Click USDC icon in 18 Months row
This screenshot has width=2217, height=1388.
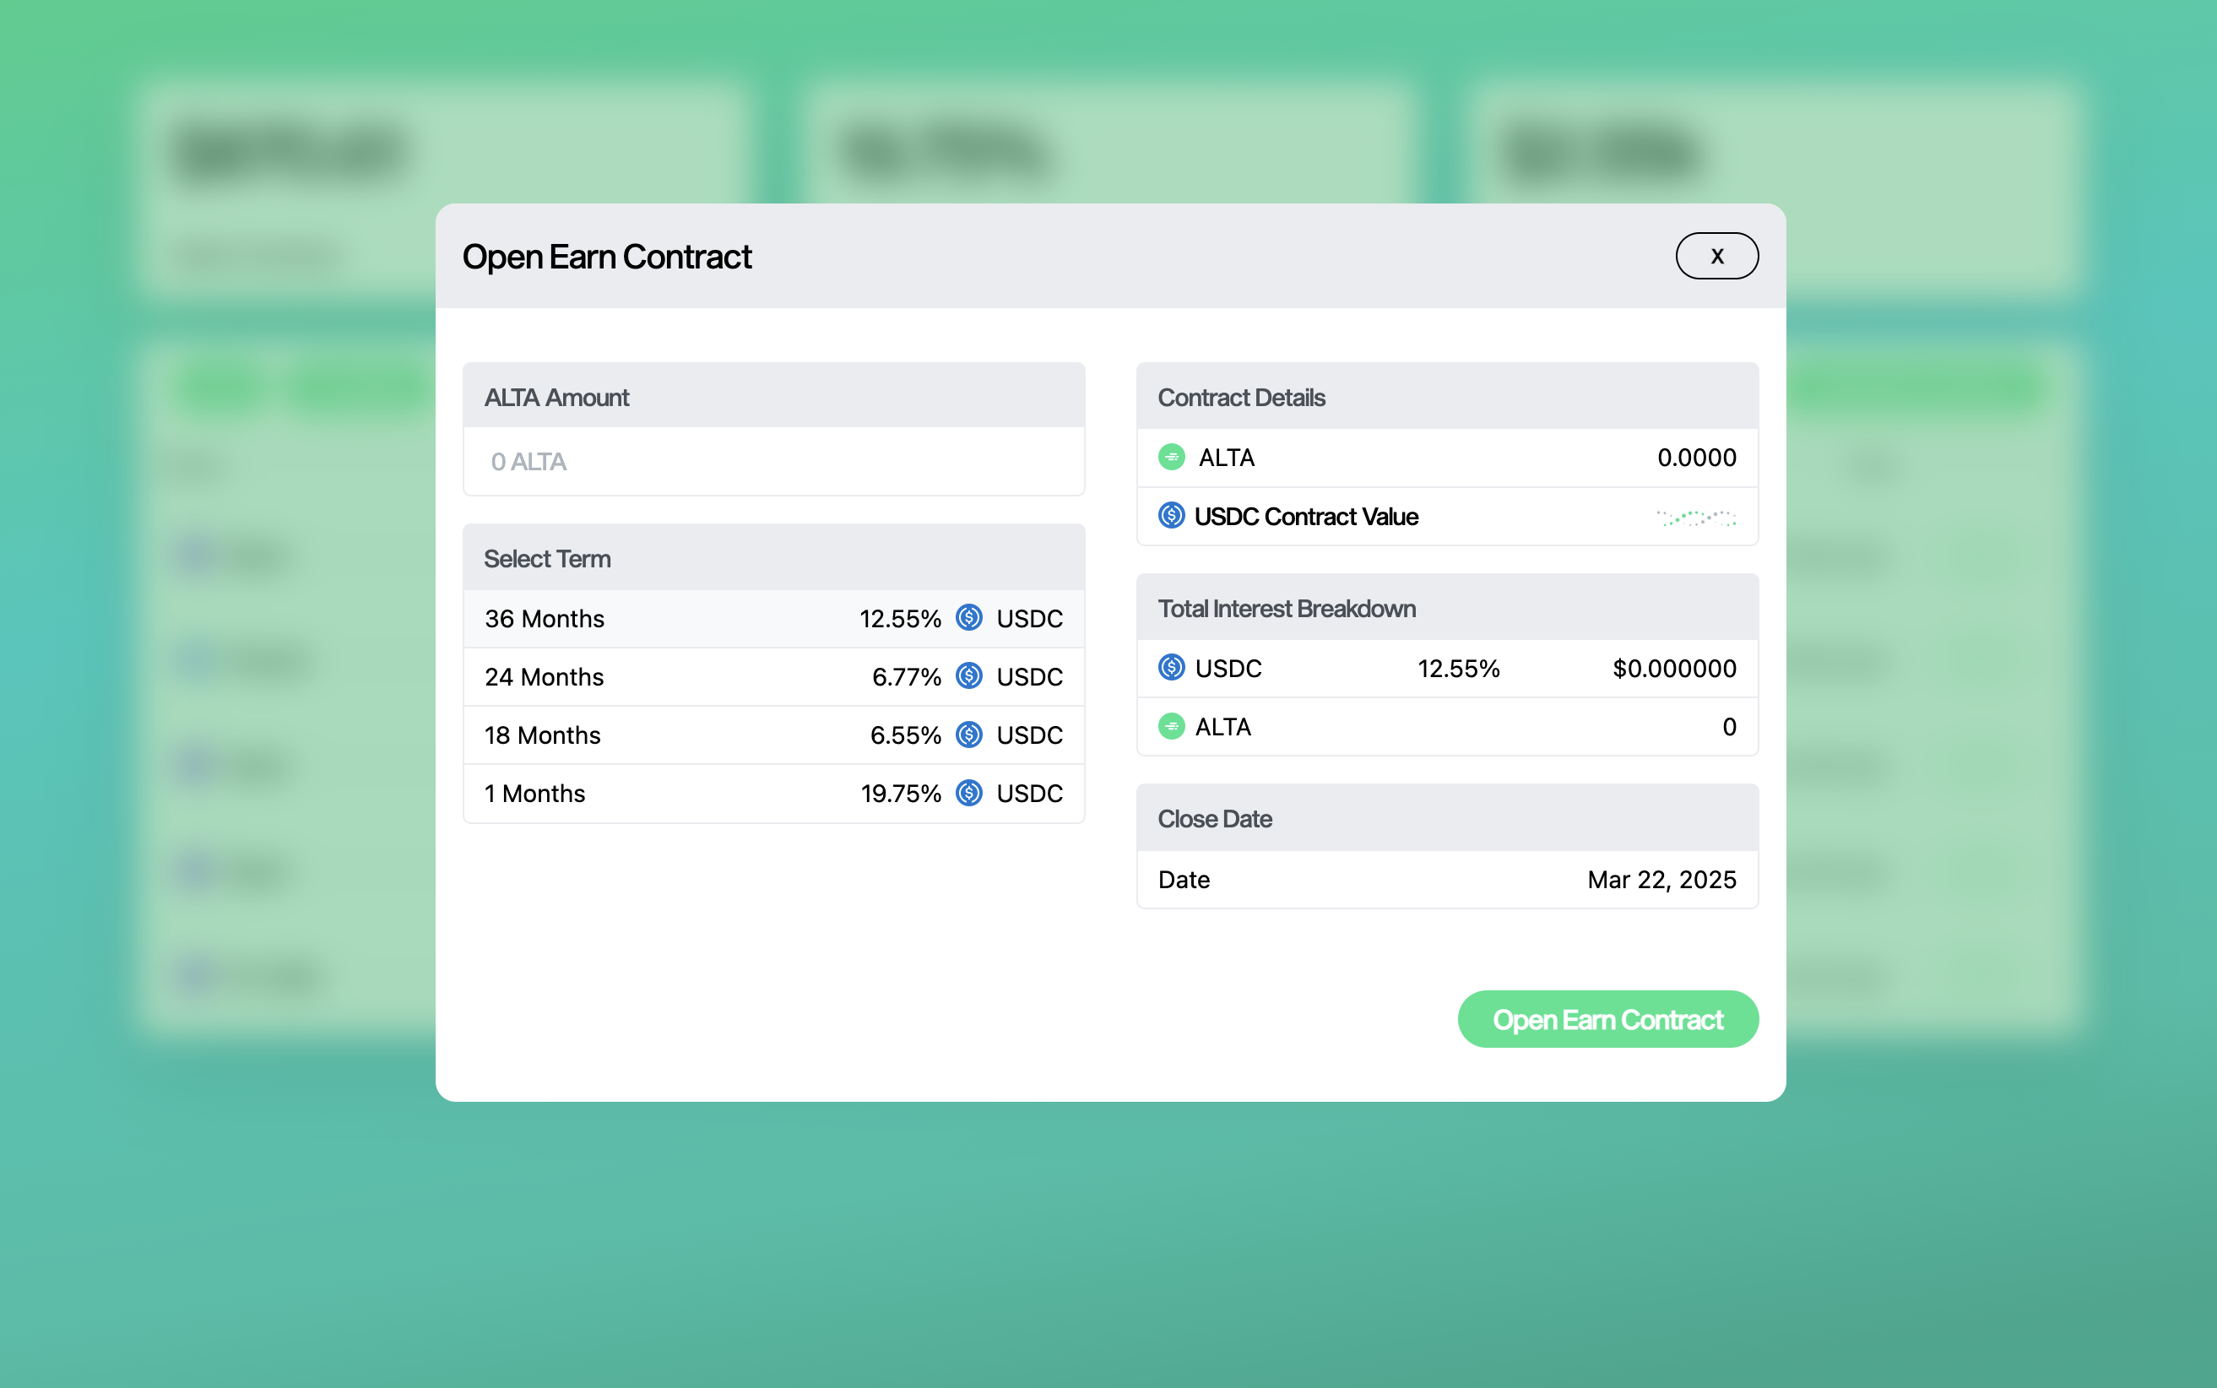(x=968, y=735)
